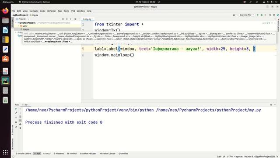The image size is (280, 158).
Task: Expand all icon in Project panel header
Action: click(67, 19)
